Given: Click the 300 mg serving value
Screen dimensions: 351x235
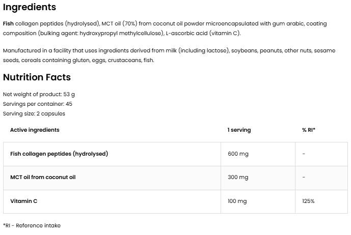Looking at the screenshot, I should click(237, 178).
